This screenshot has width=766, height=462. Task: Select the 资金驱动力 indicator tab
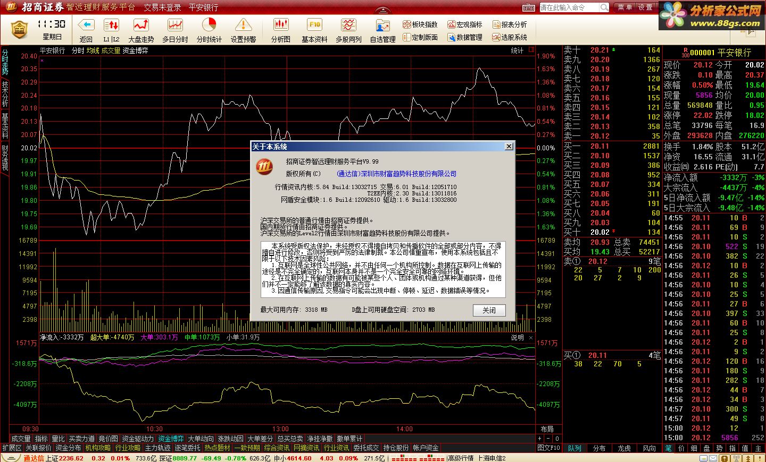(138, 439)
